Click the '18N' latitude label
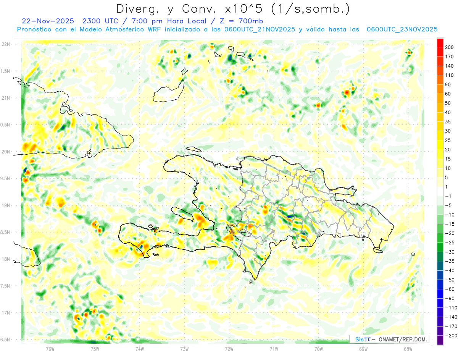 [6, 259]
